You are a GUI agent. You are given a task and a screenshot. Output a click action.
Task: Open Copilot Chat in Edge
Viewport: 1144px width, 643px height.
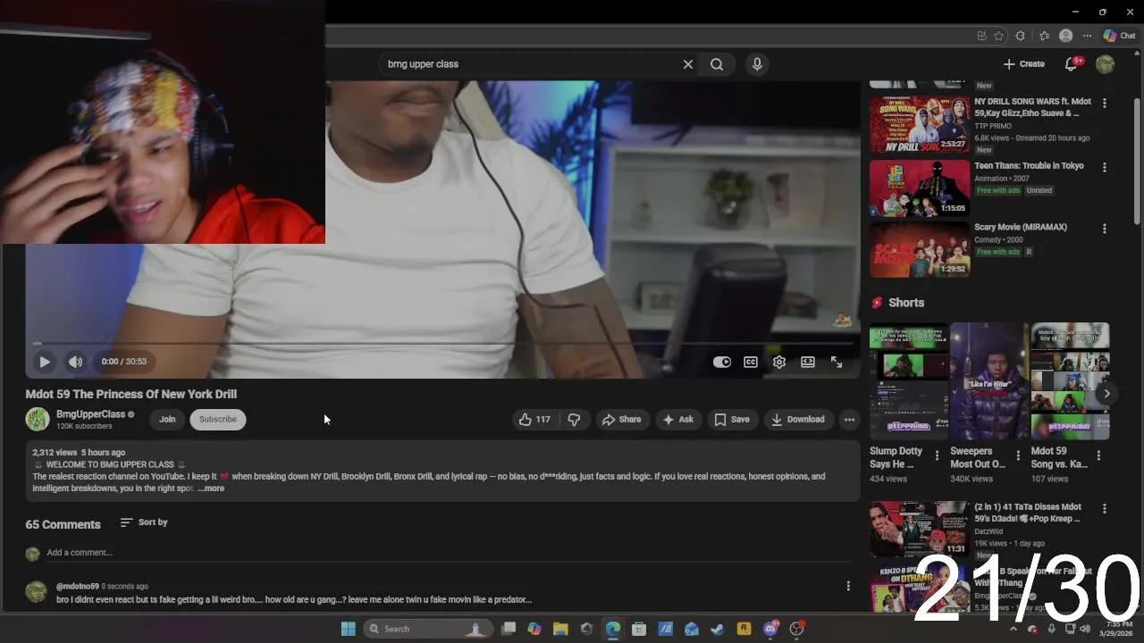pos(1119,36)
